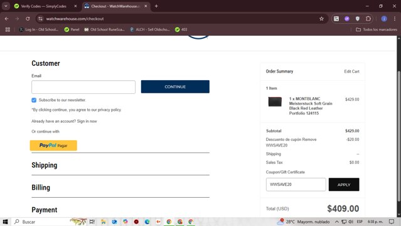Open the apps grid in bookmarks bar
Image resolution: width=401 pixels, height=226 pixels.
point(8,29)
